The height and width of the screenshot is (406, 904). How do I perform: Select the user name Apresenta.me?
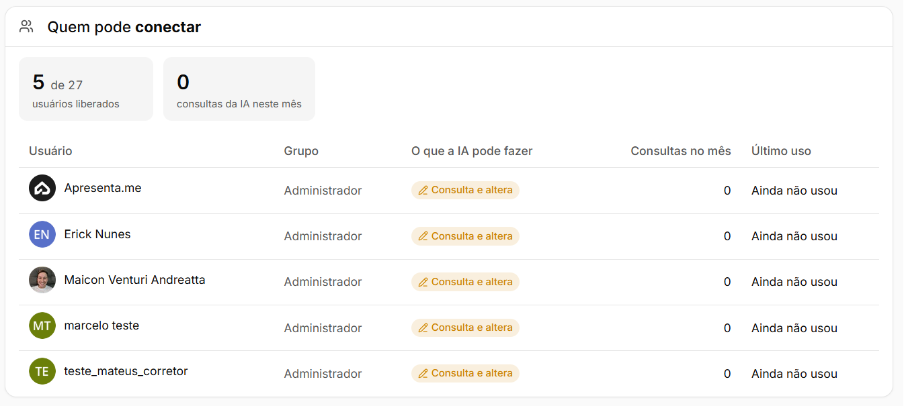[103, 188]
